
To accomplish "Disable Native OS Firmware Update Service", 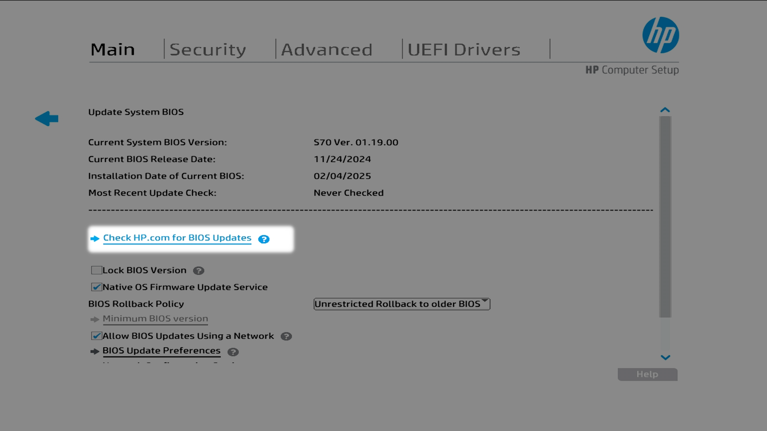I will click(x=96, y=287).
